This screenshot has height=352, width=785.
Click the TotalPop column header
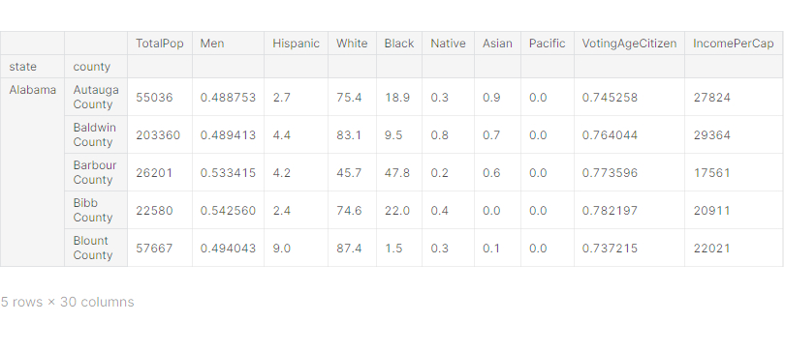coord(160,44)
